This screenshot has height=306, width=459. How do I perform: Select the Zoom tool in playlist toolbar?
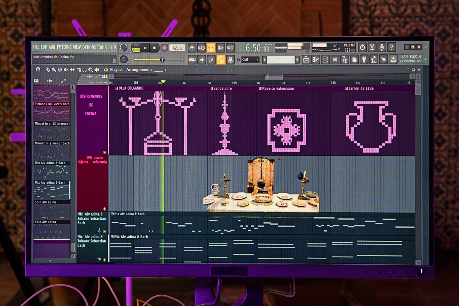[x=90, y=70]
